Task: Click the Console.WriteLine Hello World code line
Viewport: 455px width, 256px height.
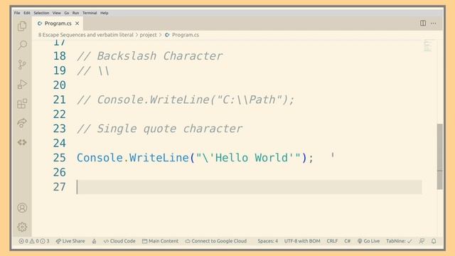Action: (195, 158)
